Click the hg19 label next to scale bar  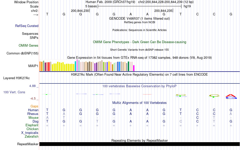[x=187, y=6]
